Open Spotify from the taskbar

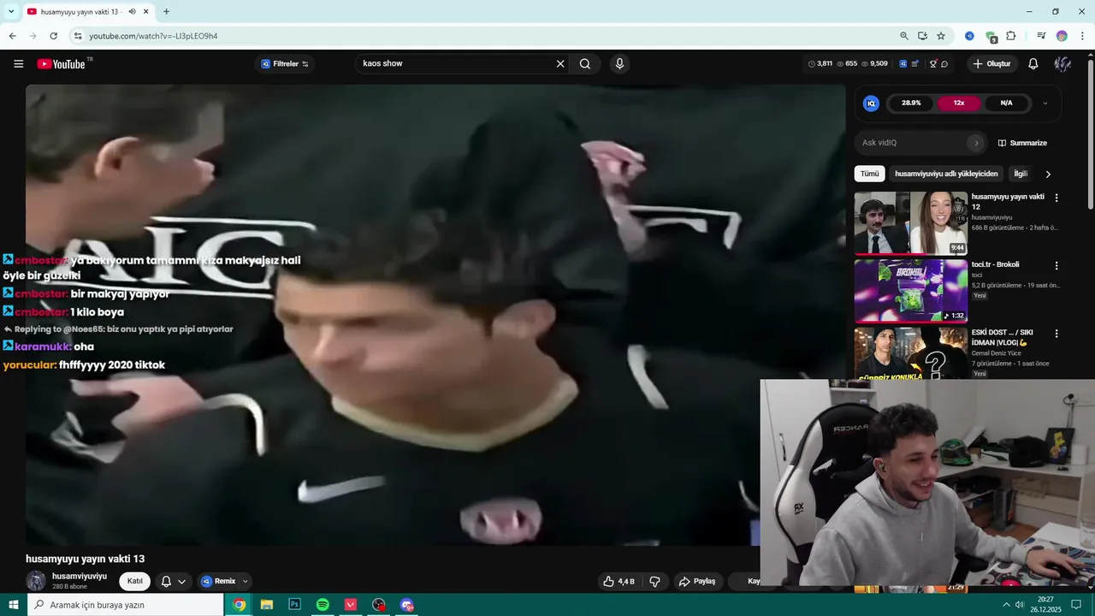pyautogui.click(x=323, y=605)
